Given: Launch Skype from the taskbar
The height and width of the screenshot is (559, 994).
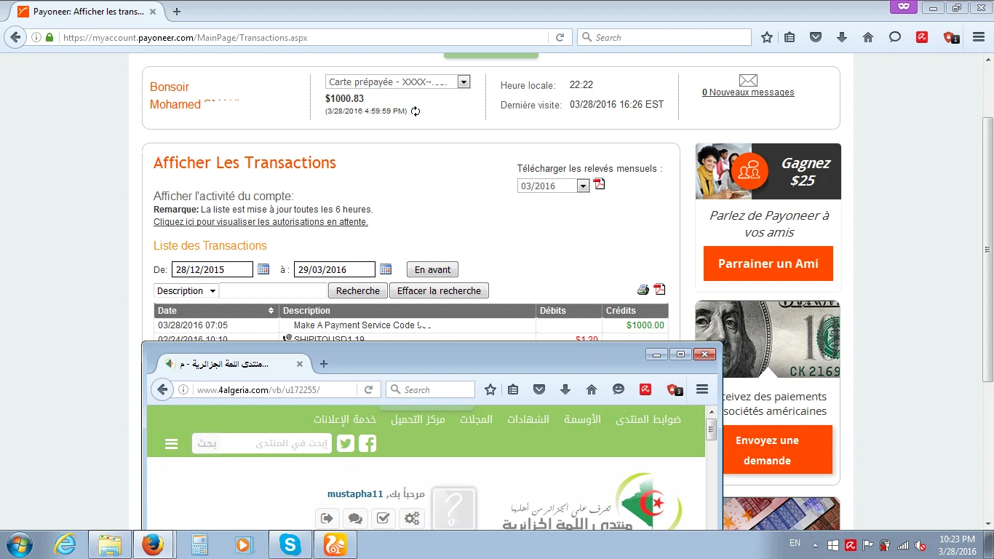Looking at the screenshot, I should (x=290, y=544).
